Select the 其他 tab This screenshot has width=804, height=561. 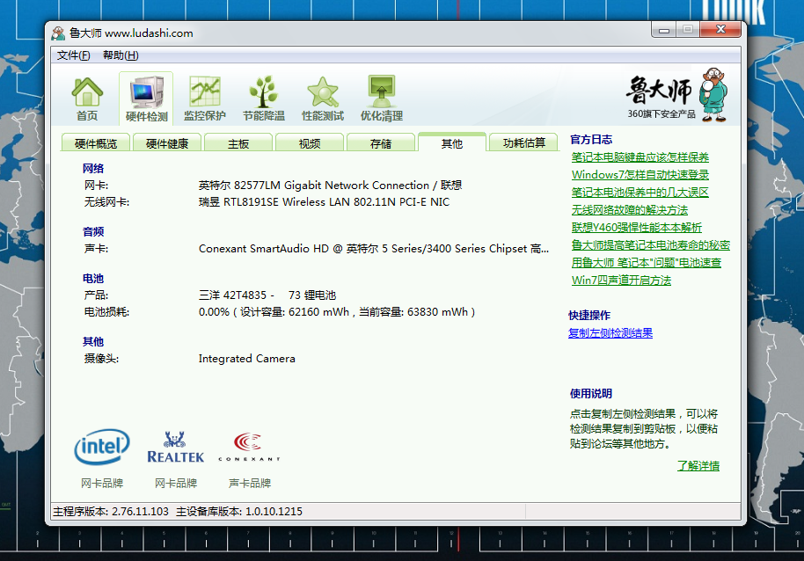tap(452, 142)
